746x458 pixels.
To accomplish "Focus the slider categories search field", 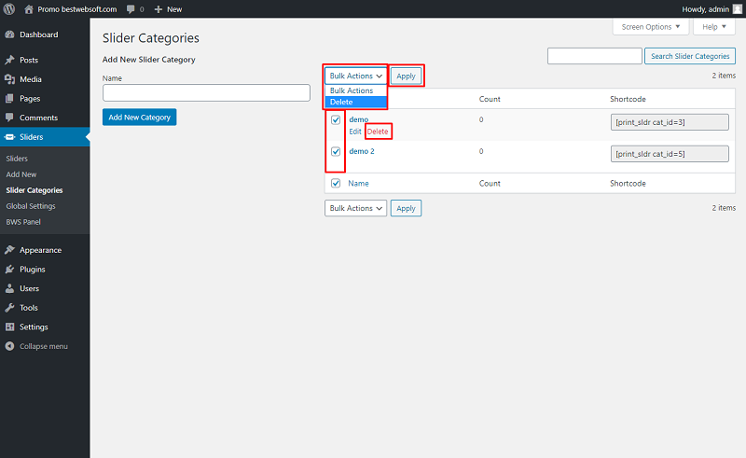I will pos(595,56).
